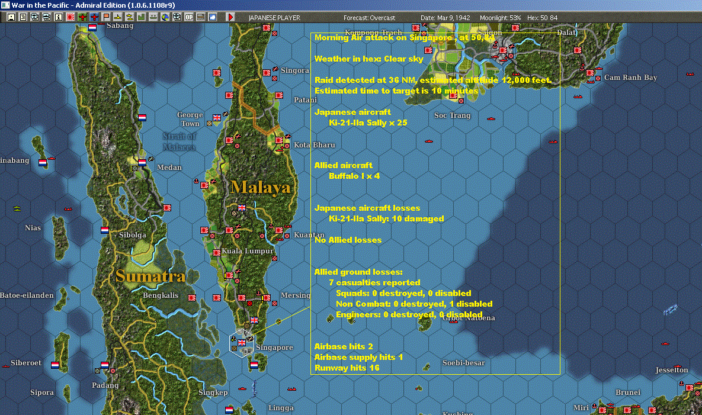
Task: Select the red plane on green toolbar icon
Action: click(x=82, y=17)
